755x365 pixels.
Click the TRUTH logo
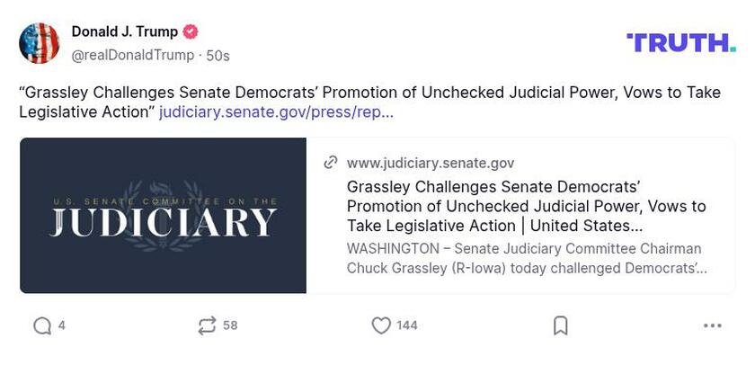[680, 42]
